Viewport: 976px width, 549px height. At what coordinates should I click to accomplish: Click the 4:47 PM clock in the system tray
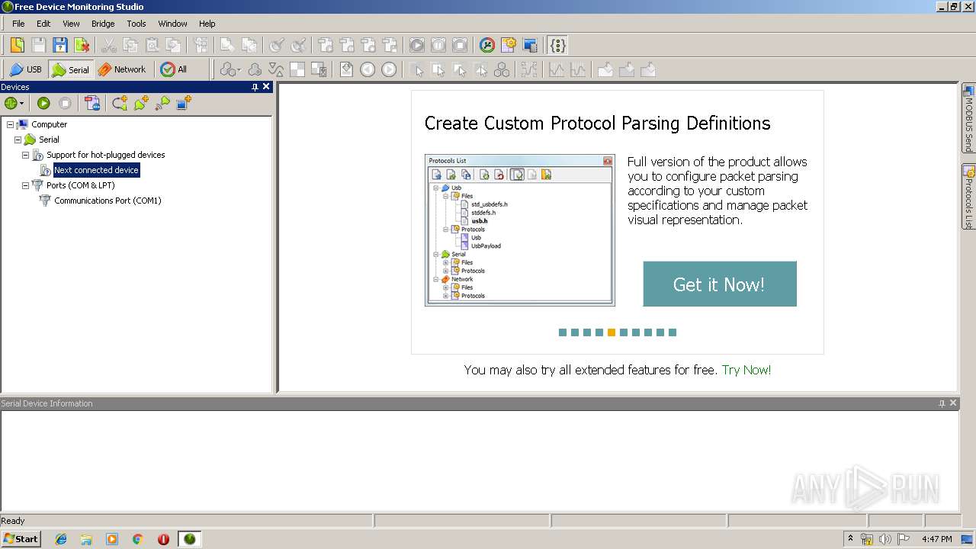pos(936,539)
